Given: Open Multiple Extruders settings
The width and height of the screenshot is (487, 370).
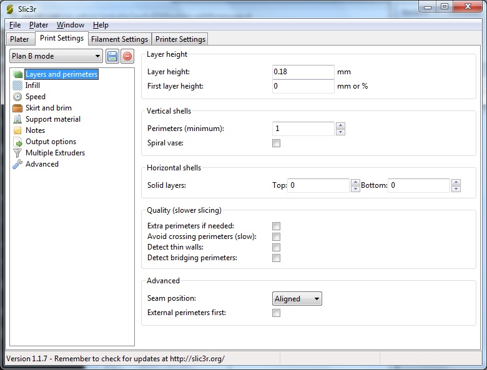Looking at the screenshot, I should [55, 153].
